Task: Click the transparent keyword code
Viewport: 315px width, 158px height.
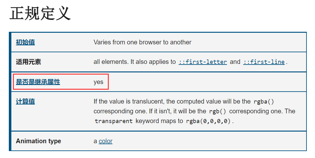Action: (114, 121)
